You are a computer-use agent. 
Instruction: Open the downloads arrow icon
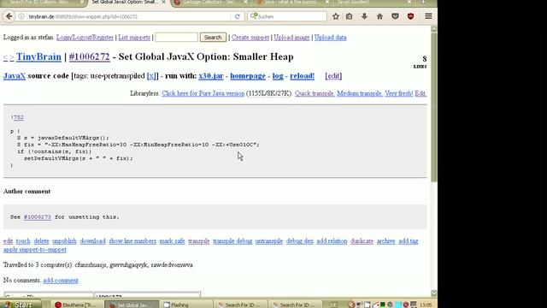coord(364,16)
